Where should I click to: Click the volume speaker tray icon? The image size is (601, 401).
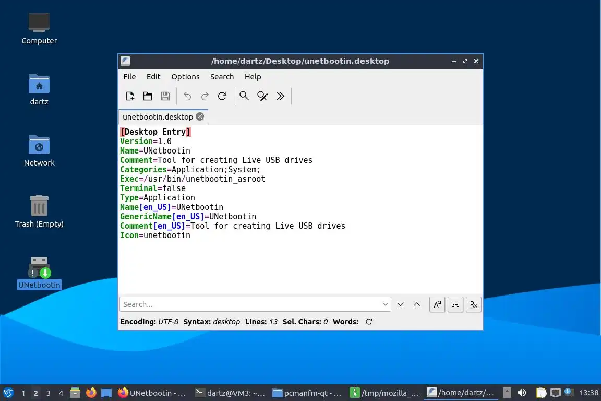point(522,393)
